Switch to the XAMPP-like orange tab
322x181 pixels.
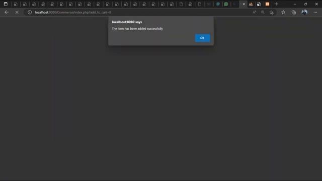(x=251, y=4)
